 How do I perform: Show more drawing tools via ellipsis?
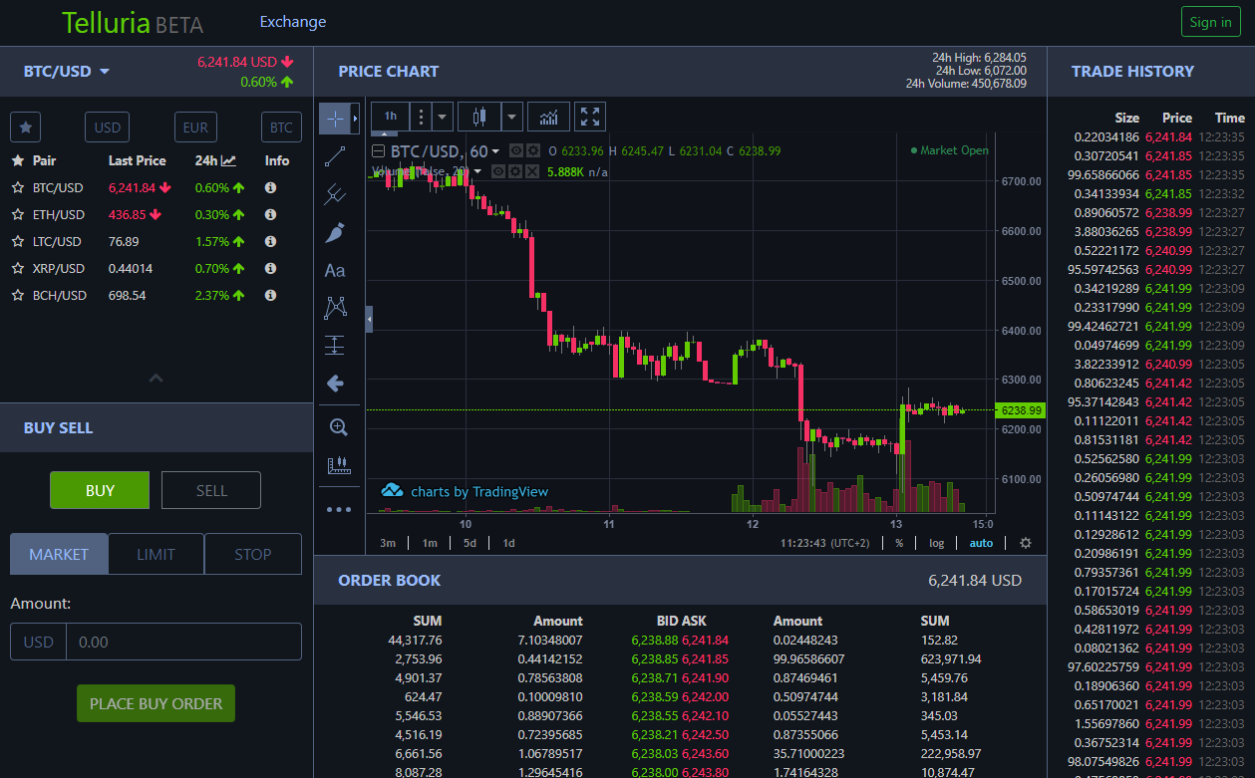[x=339, y=509]
